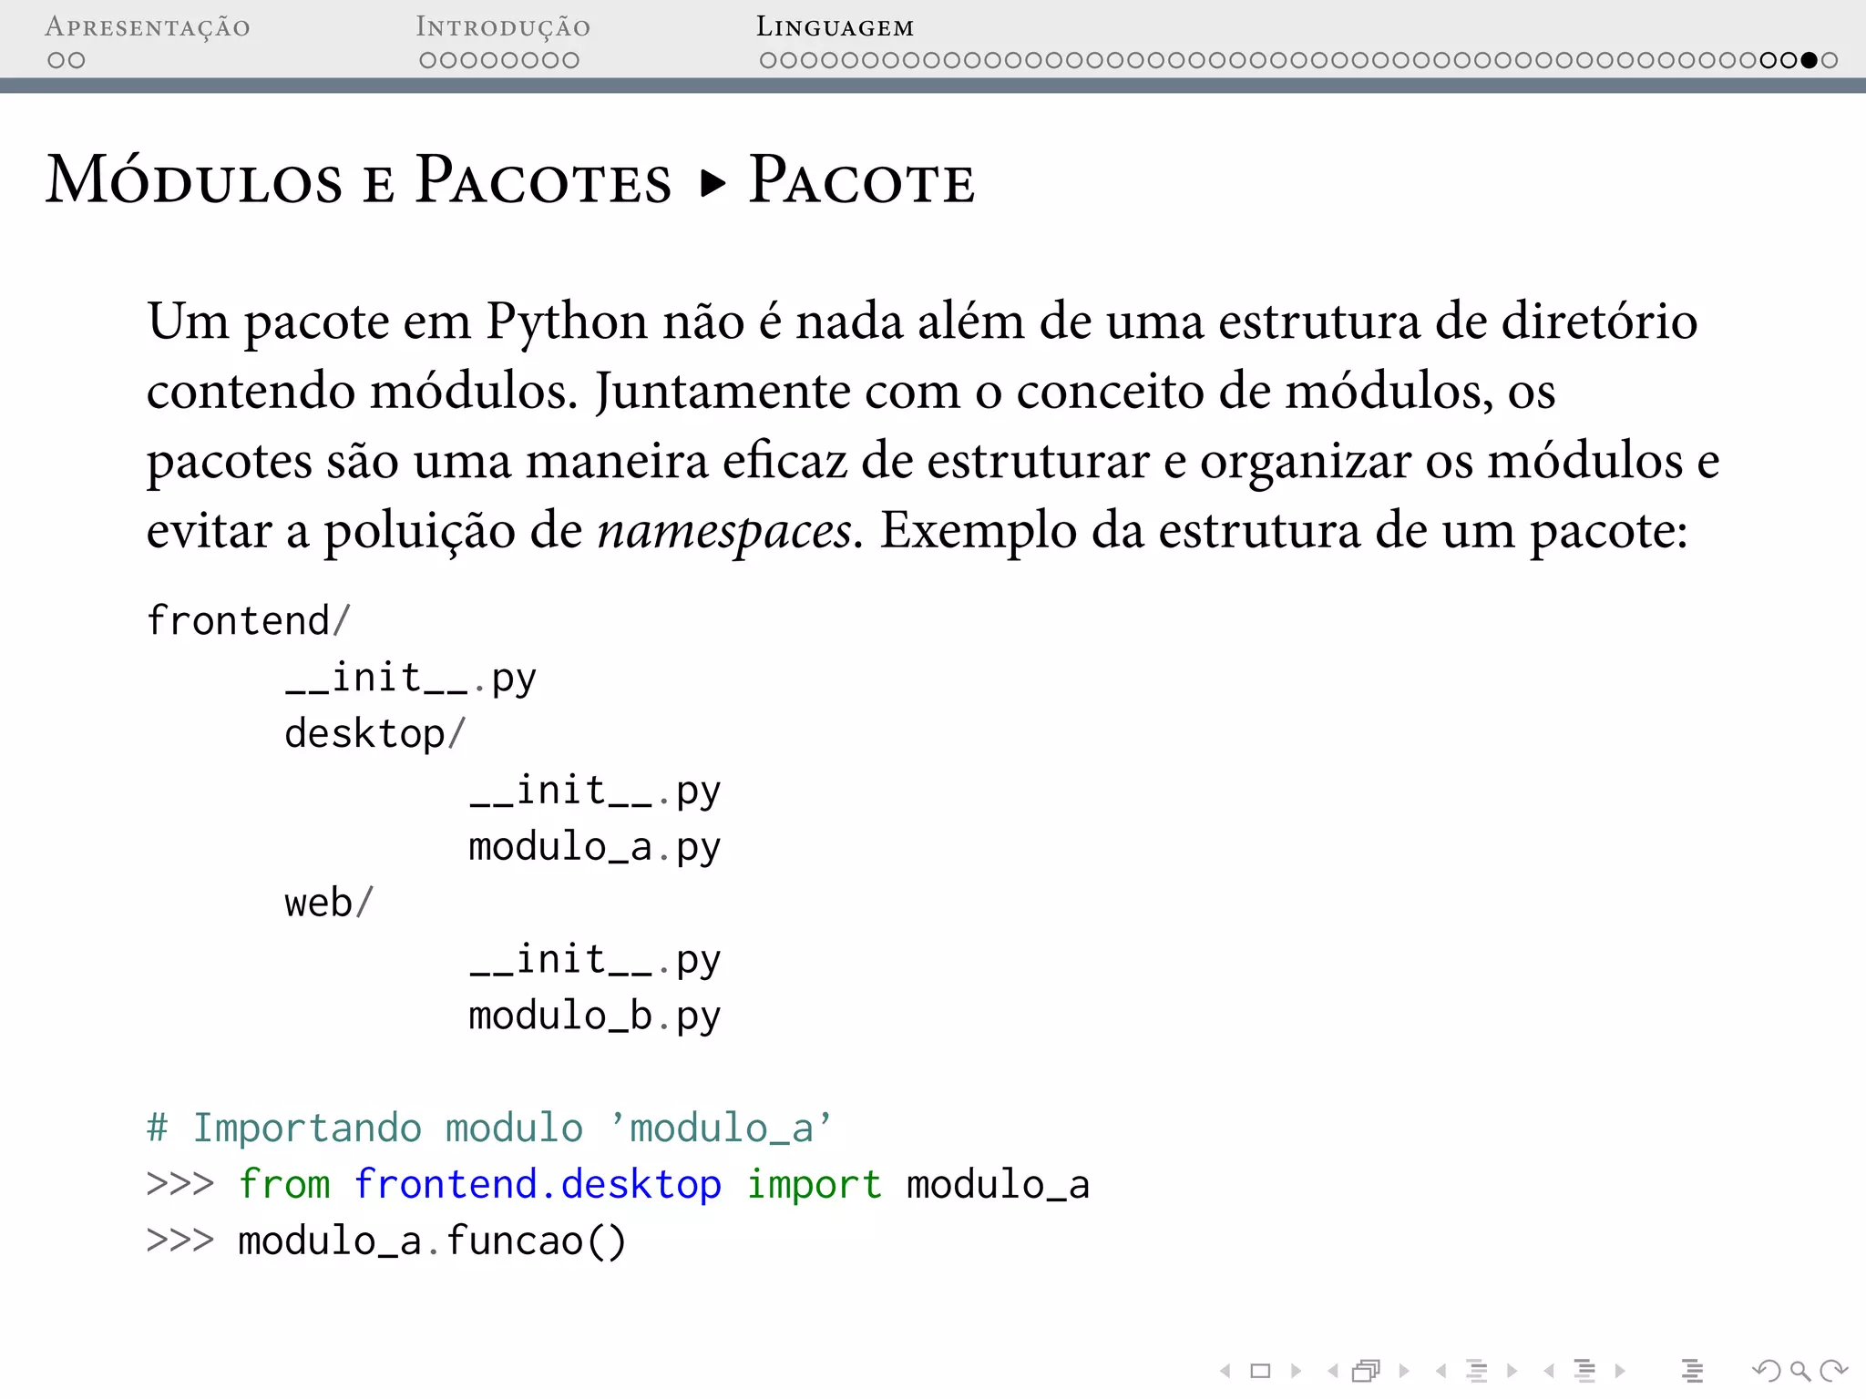Image resolution: width=1866 pixels, height=1399 pixels.
Task: Select first slide circle under Apresentação
Action: coord(56,60)
